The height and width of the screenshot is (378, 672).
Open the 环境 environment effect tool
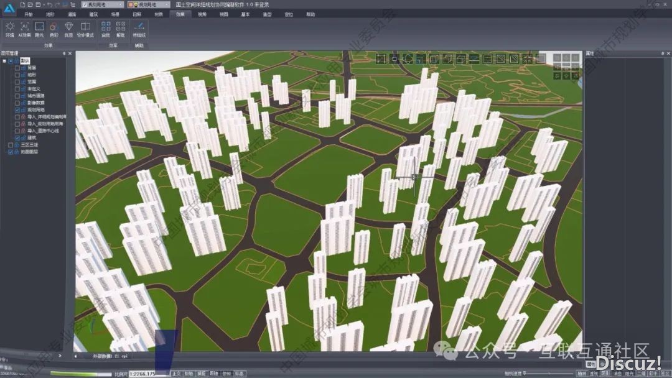pyautogui.click(x=9, y=30)
